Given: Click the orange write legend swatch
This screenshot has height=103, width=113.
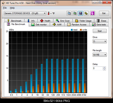Looking at the screenshot, I should pyautogui.click(x=81, y=30).
